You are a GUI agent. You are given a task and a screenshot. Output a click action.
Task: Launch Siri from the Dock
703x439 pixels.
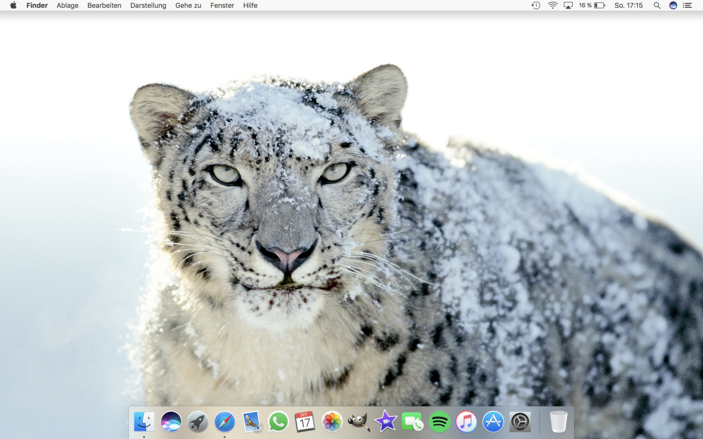[171, 422]
